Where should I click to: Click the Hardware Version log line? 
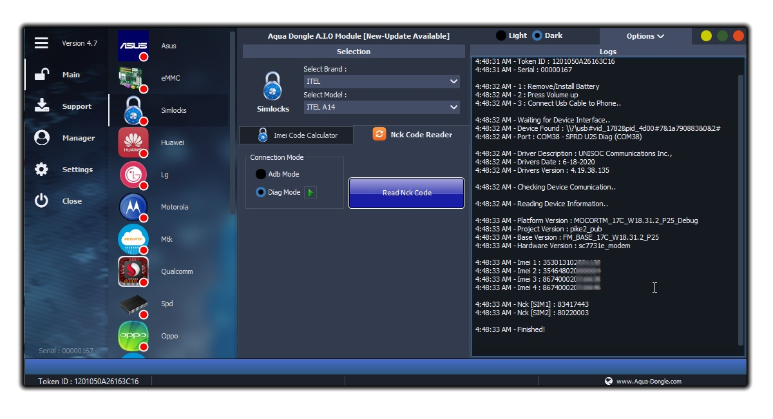pyautogui.click(x=553, y=246)
